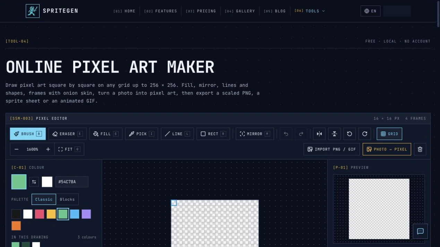Screen dimensions: 440x247
Task: Rotate canvas counter-clockwise
Action: (x=350, y=134)
